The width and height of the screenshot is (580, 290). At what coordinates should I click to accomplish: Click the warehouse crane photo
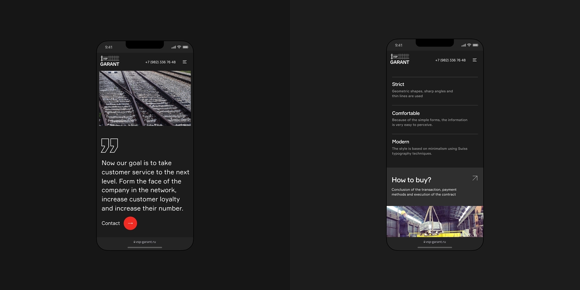[x=435, y=221]
